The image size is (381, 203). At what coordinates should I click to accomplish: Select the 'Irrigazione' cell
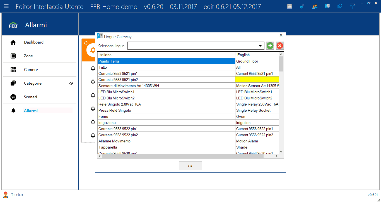click(x=166, y=123)
